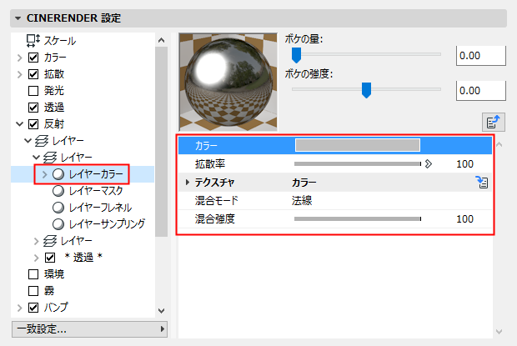This screenshot has width=517, height=346.
Task: Toggle the 拡散 channel checkbox
Action: (x=33, y=74)
